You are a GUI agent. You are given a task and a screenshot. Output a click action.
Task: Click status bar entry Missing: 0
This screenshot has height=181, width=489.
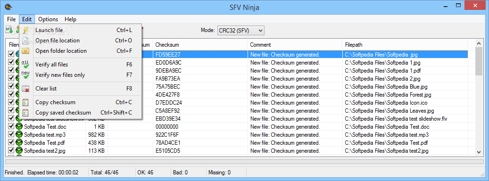220,172
